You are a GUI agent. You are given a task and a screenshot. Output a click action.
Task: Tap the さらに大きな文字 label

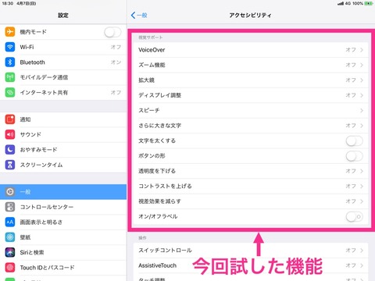tap(159, 126)
